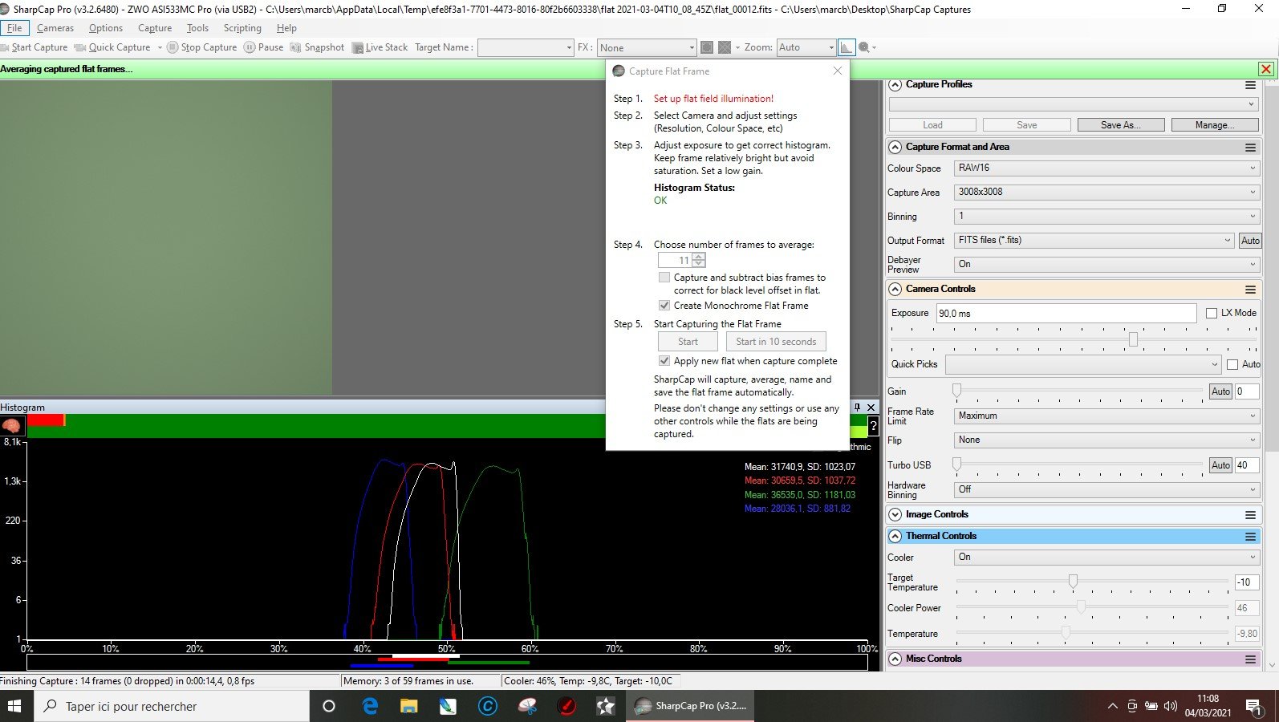Open the Output Format dropdown

pos(1094,241)
